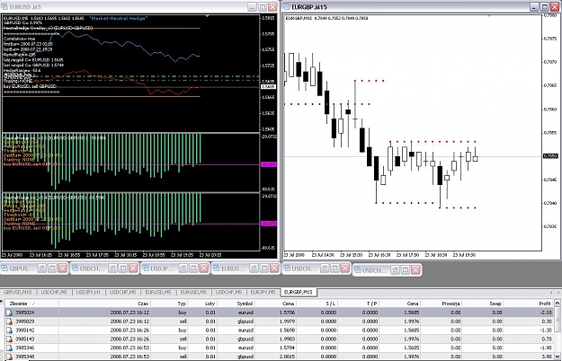Select the order row 3985142
The width and height of the screenshot is (562, 361).
tap(280, 330)
